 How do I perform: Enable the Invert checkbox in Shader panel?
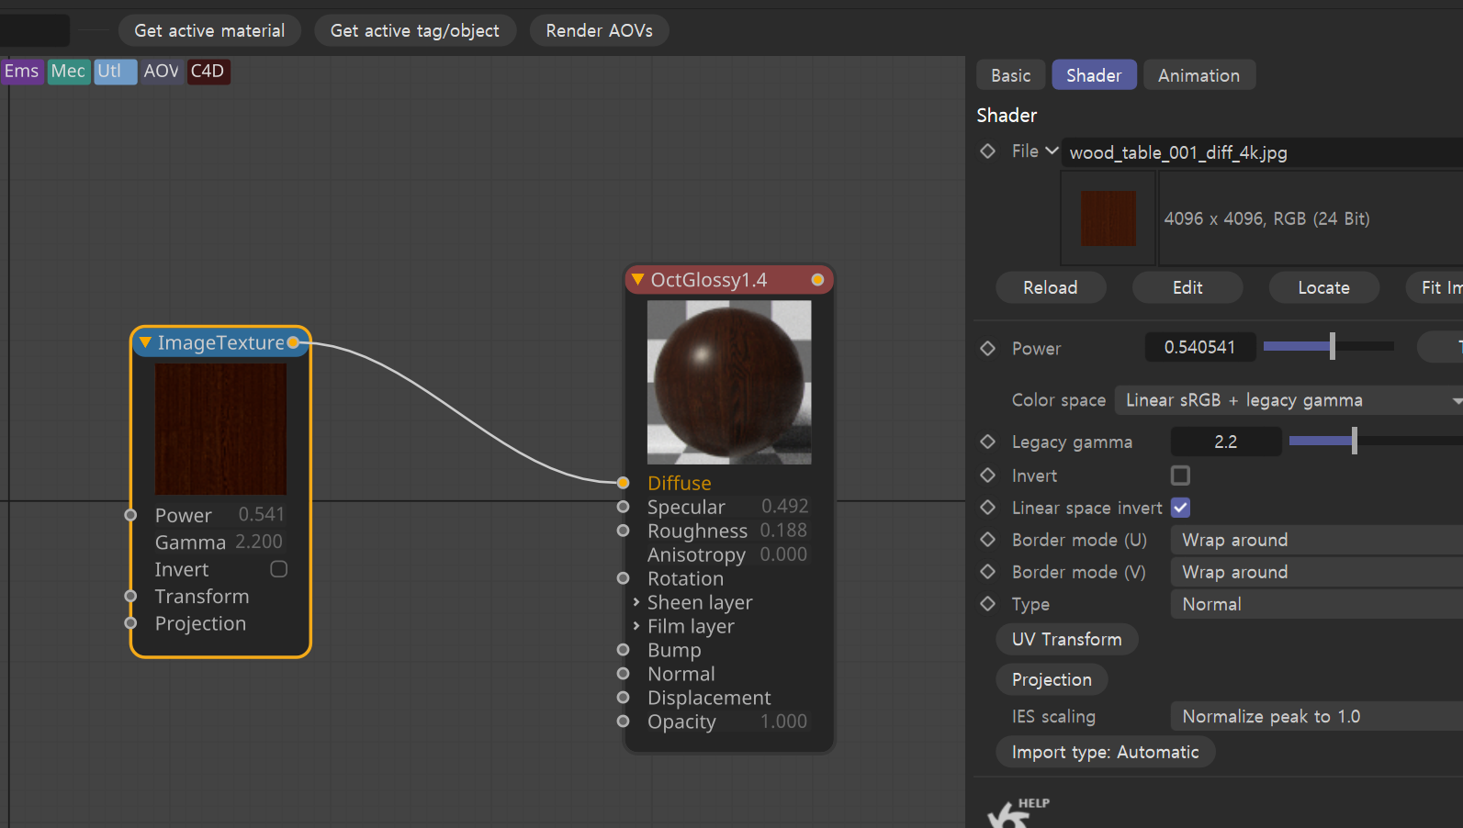pos(1180,476)
